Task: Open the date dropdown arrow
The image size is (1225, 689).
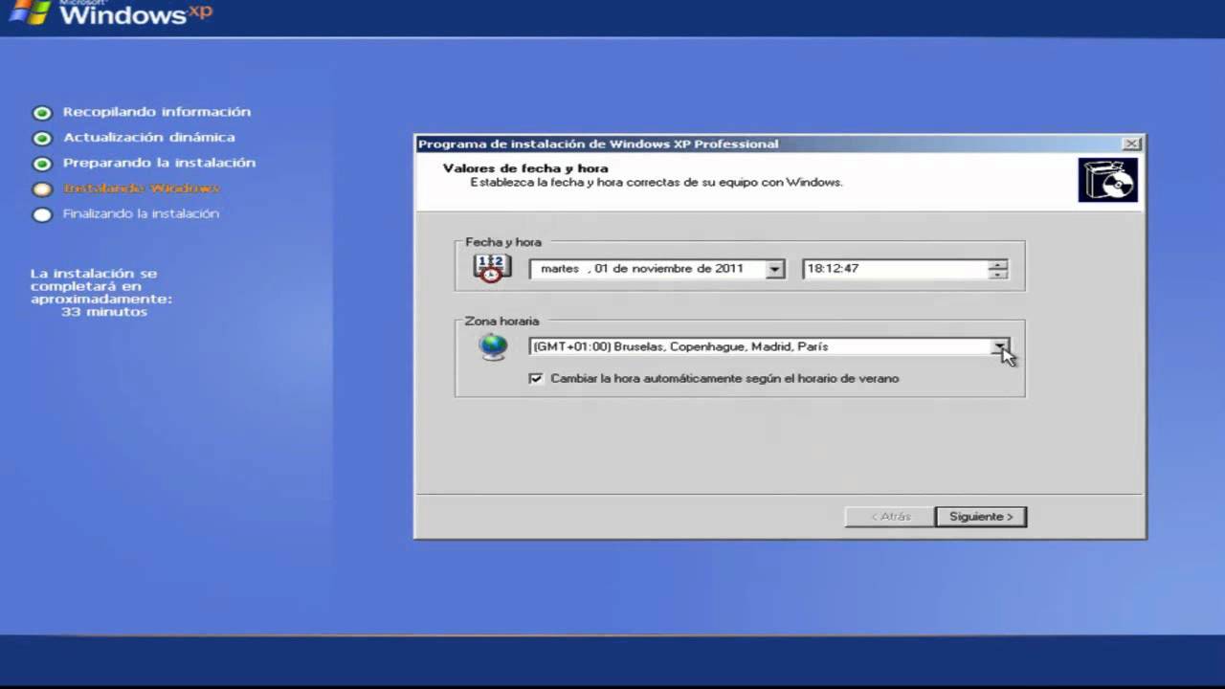Action: tap(774, 270)
